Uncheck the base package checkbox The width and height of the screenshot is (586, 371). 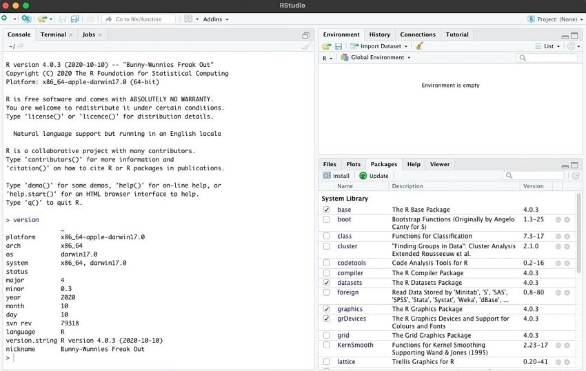tap(326, 210)
